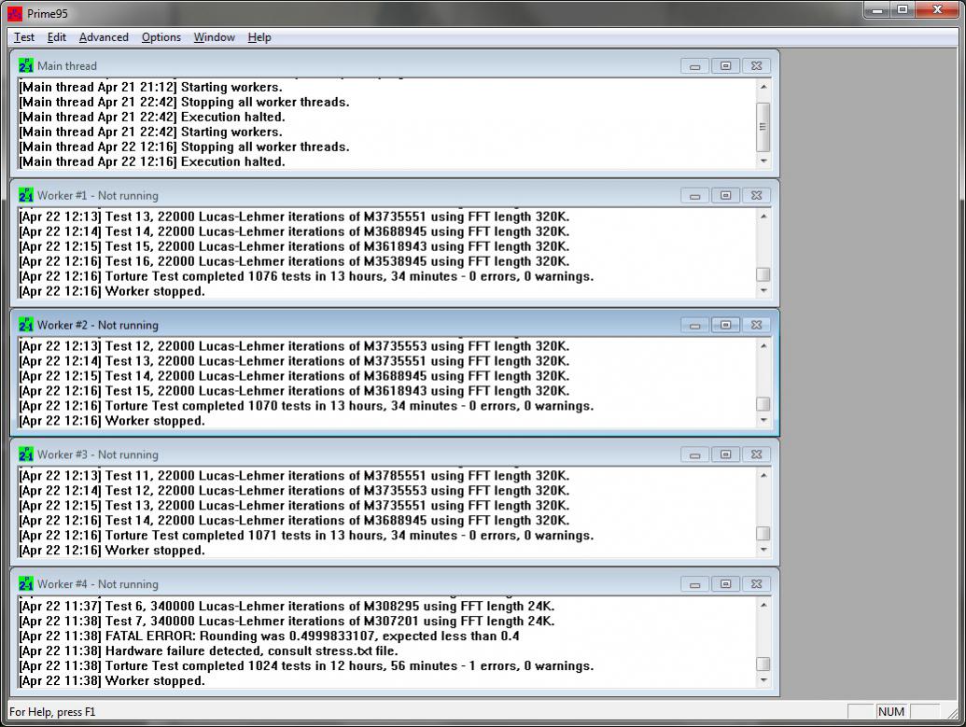Viewport: 966px width, 727px height.
Task: Open the Help menu
Action: coord(259,37)
